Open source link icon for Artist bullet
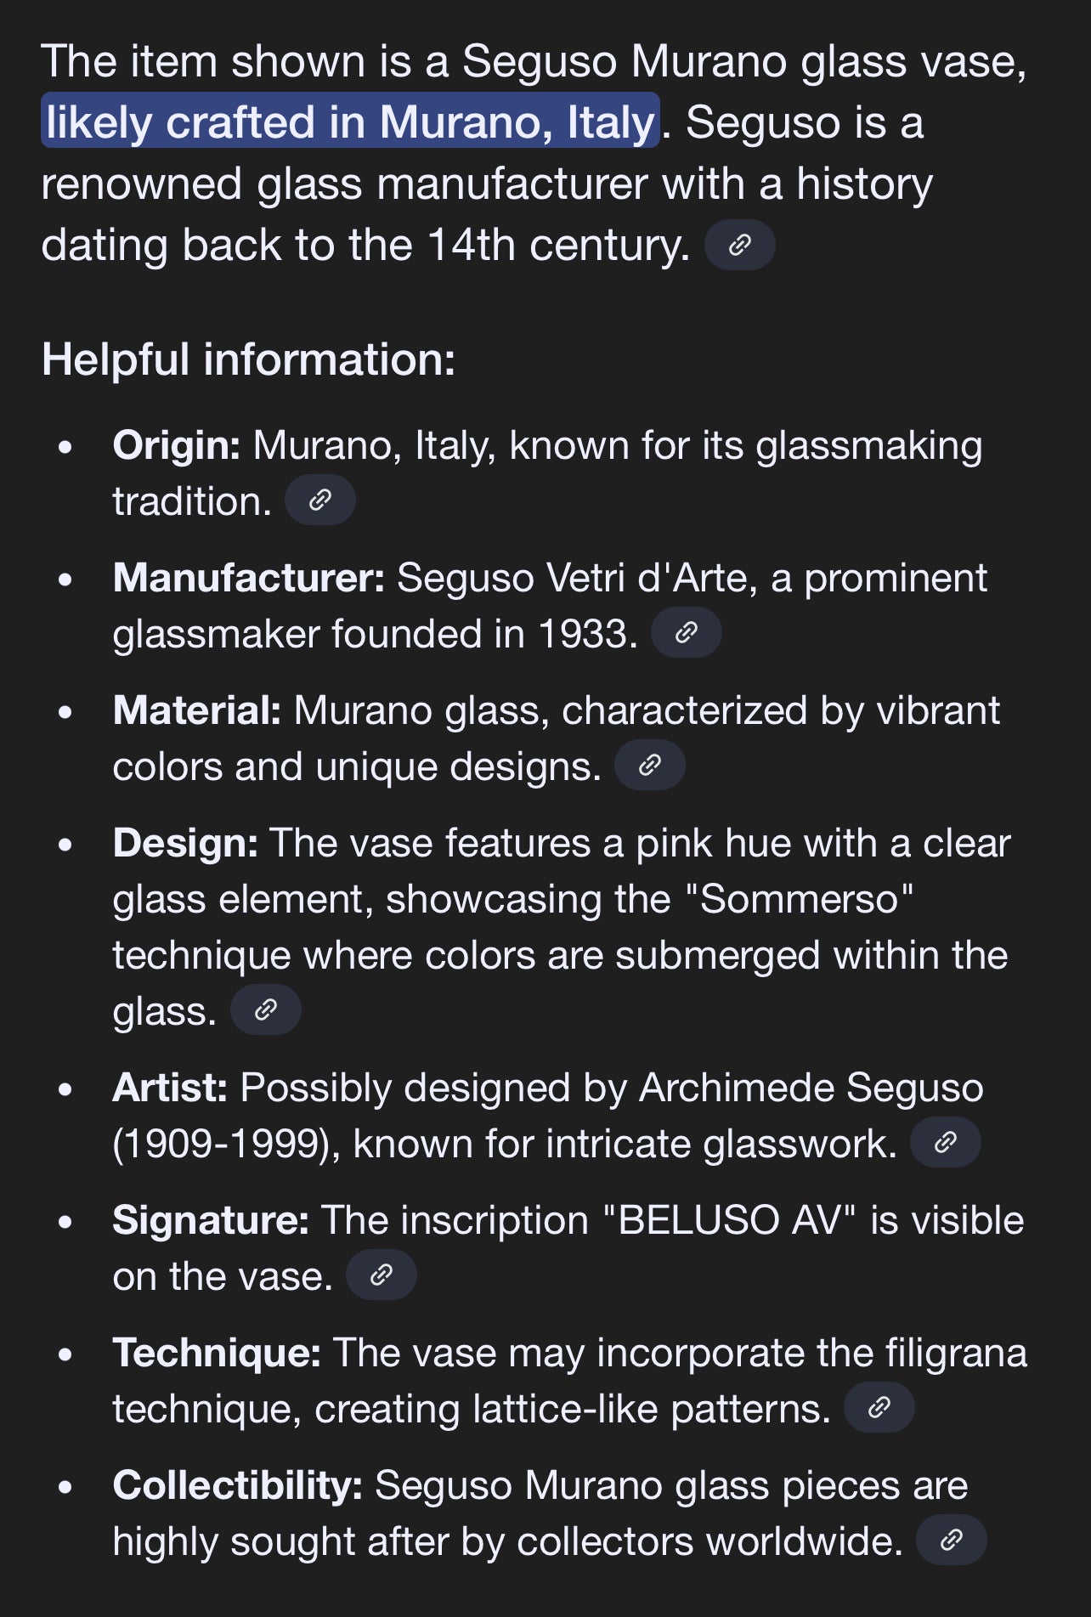 click(x=946, y=1143)
